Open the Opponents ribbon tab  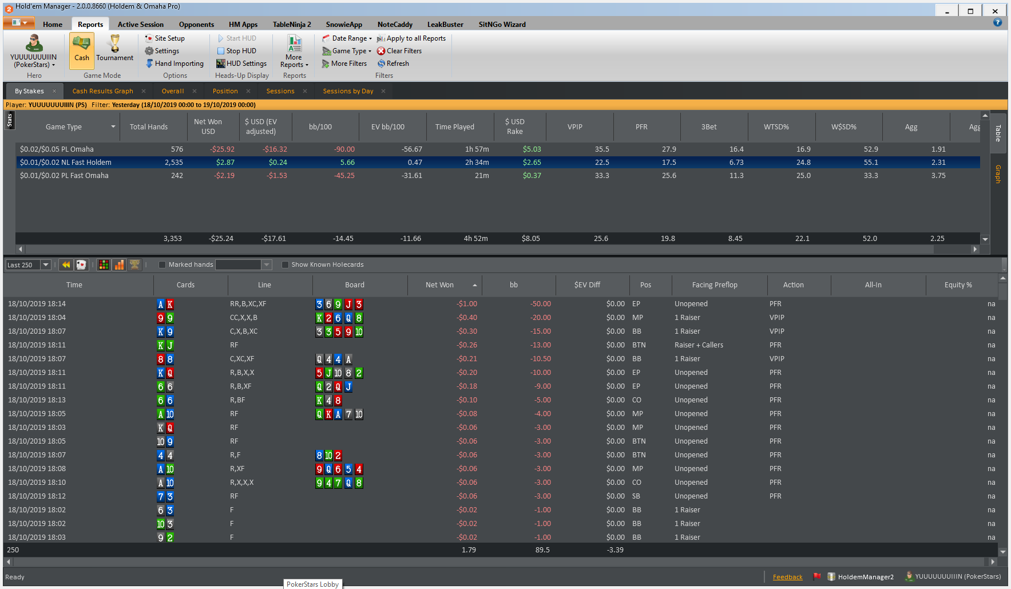(196, 24)
